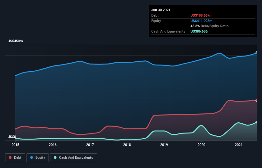Viewport: 262px width, 168px height.
Task: Click the 2019 x-axis label
Action: pyautogui.click(x=164, y=145)
